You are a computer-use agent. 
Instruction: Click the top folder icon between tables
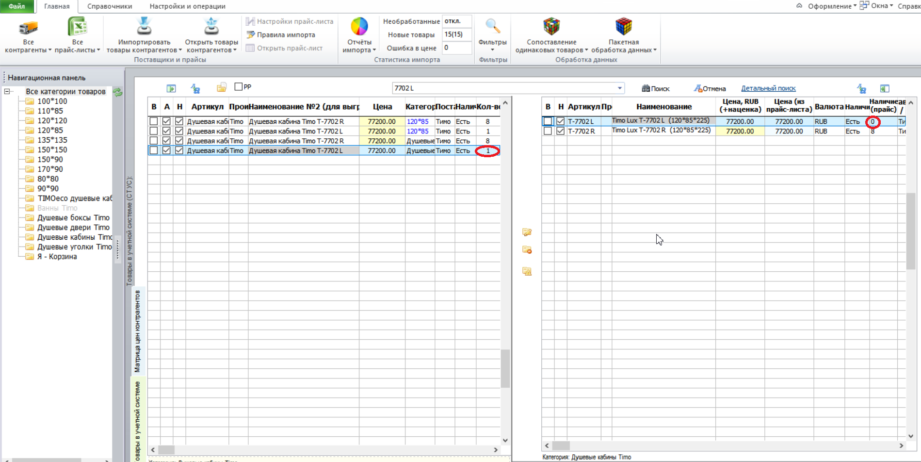click(x=527, y=232)
